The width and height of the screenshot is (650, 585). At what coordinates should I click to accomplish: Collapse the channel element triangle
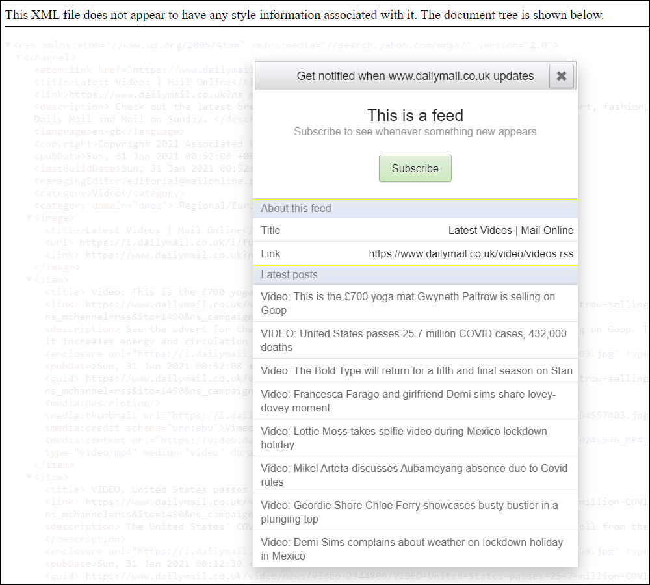point(19,57)
